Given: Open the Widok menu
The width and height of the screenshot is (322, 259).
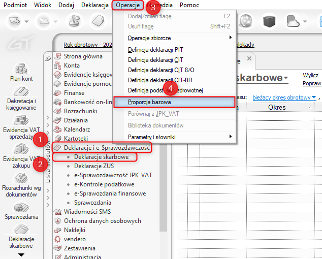Looking at the screenshot, I should pos(43,5).
